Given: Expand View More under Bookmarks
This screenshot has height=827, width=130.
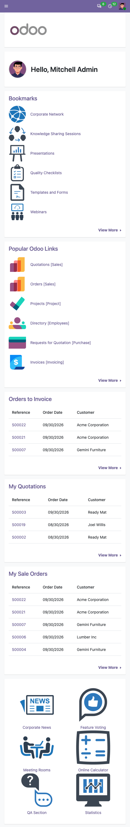Looking at the screenshot, I should click(x=110, y=230).
